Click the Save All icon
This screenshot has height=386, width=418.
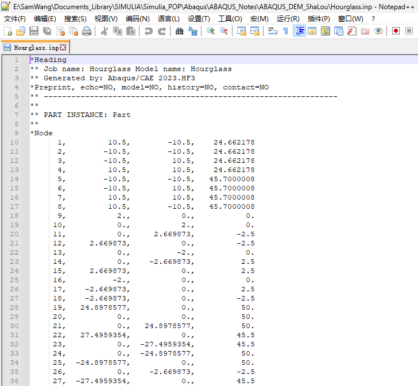tap(47, 31)
